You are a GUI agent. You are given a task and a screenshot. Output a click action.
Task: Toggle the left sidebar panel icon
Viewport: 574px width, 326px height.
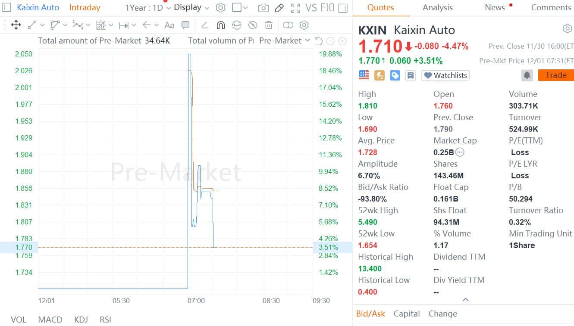(6, 7)
